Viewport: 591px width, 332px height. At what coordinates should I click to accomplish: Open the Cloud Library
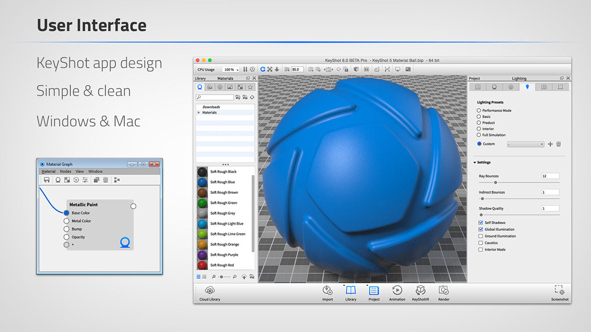[209, 291]
